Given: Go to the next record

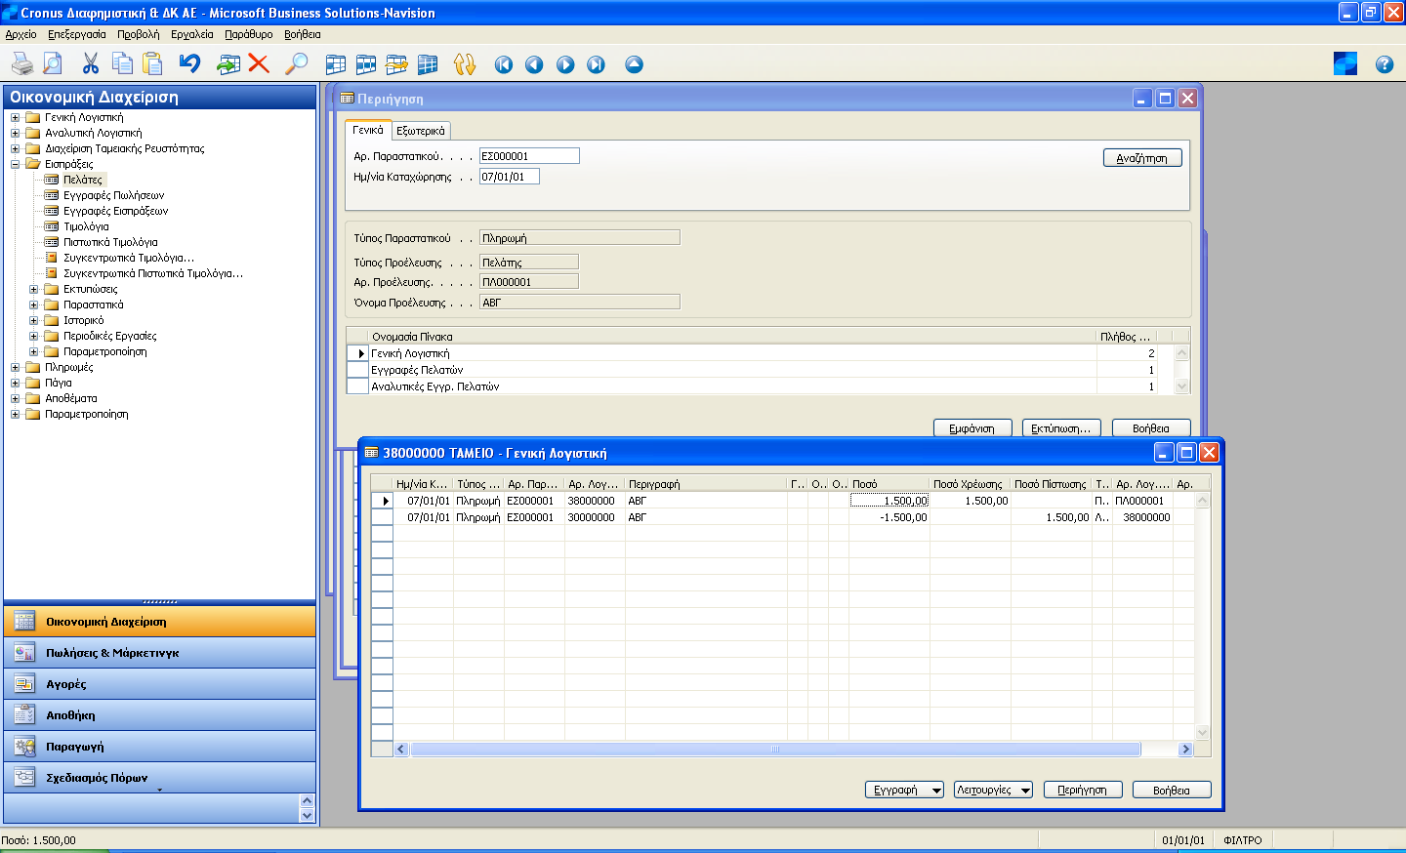Looking at the screenshot, I should tap(565, 64).
